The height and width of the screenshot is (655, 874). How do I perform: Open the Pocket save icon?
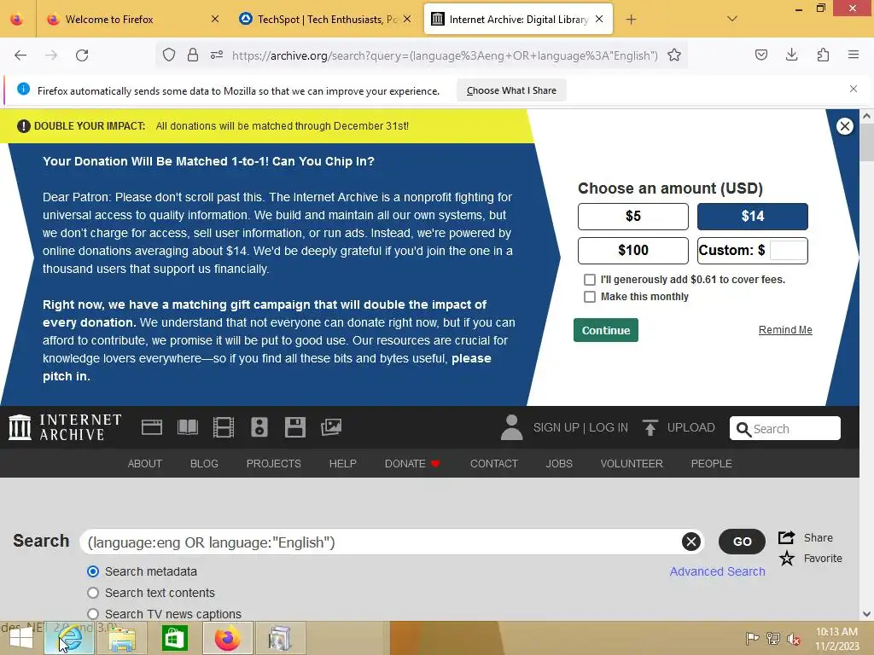coord(761,55)
